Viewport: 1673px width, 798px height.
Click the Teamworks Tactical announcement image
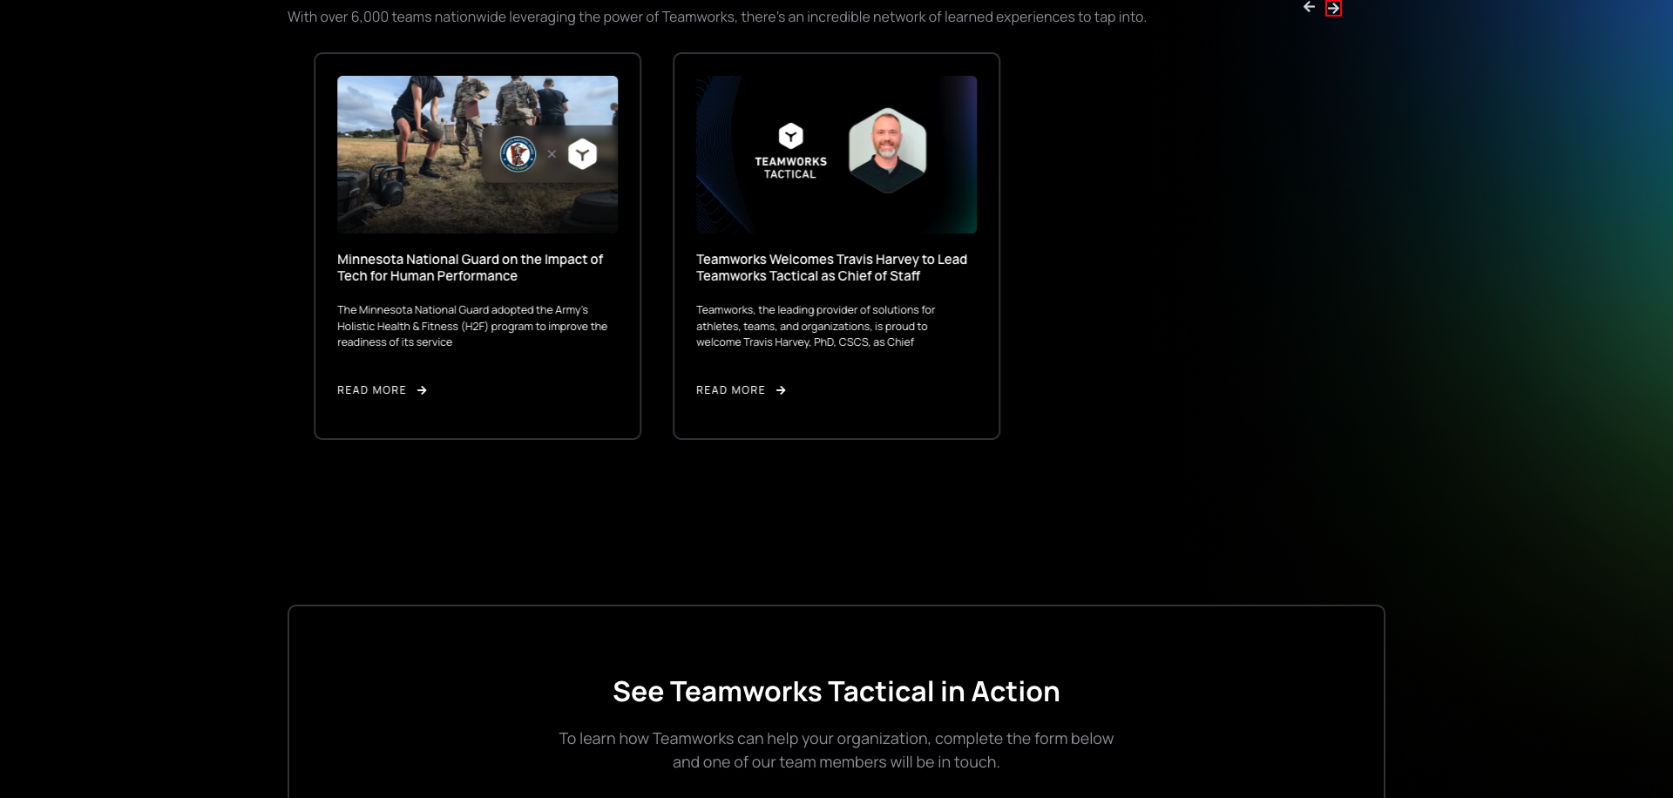point(836,154)
